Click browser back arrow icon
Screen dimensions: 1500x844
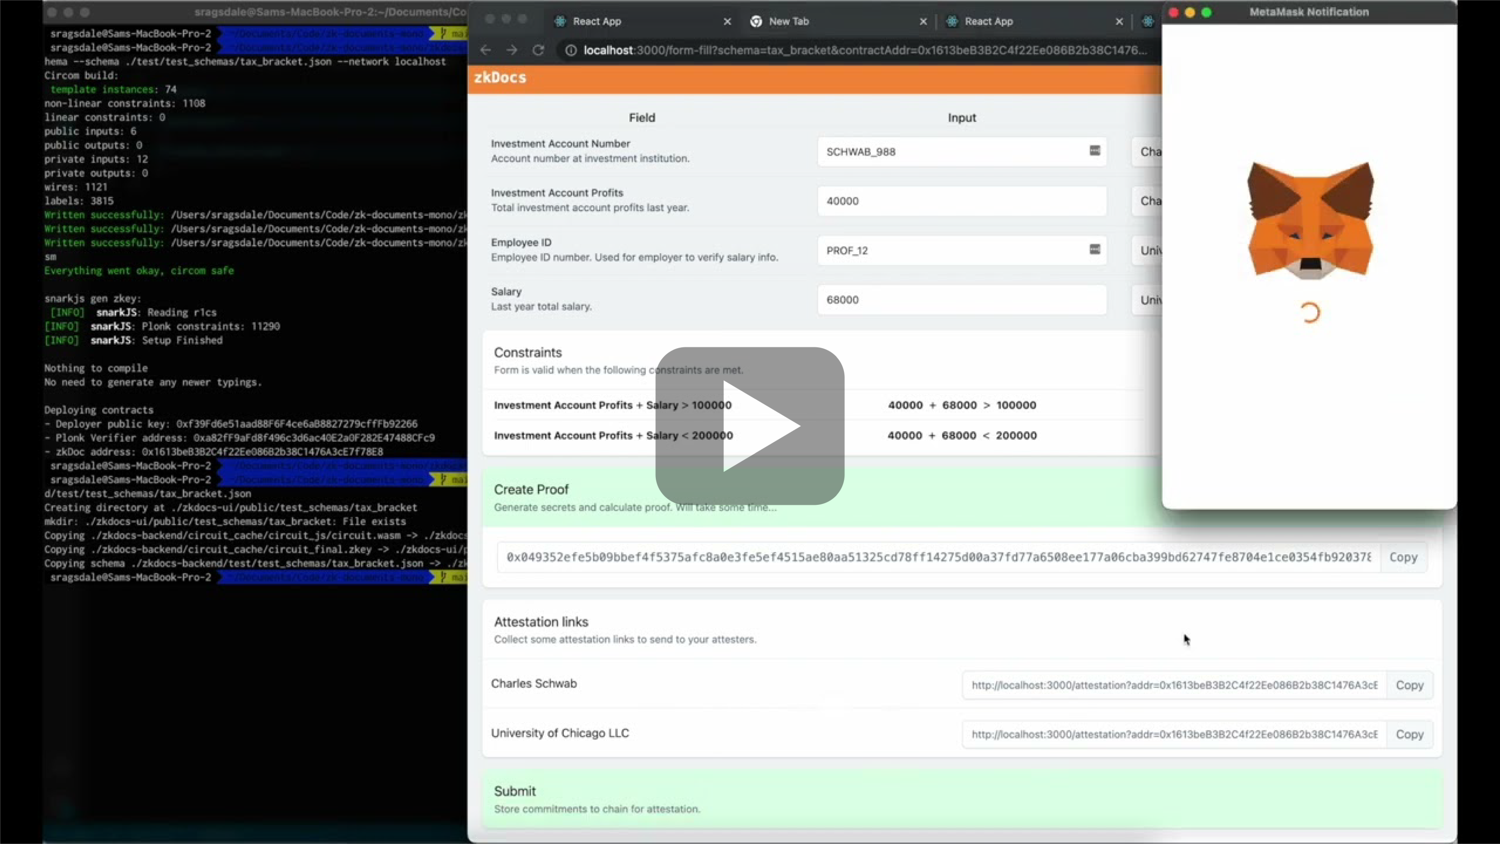[486, 51]
